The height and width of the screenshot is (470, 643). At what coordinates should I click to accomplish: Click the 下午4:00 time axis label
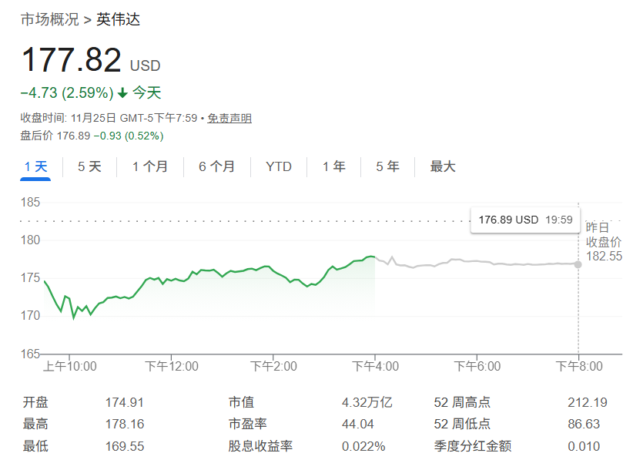[x=374, y=366]
